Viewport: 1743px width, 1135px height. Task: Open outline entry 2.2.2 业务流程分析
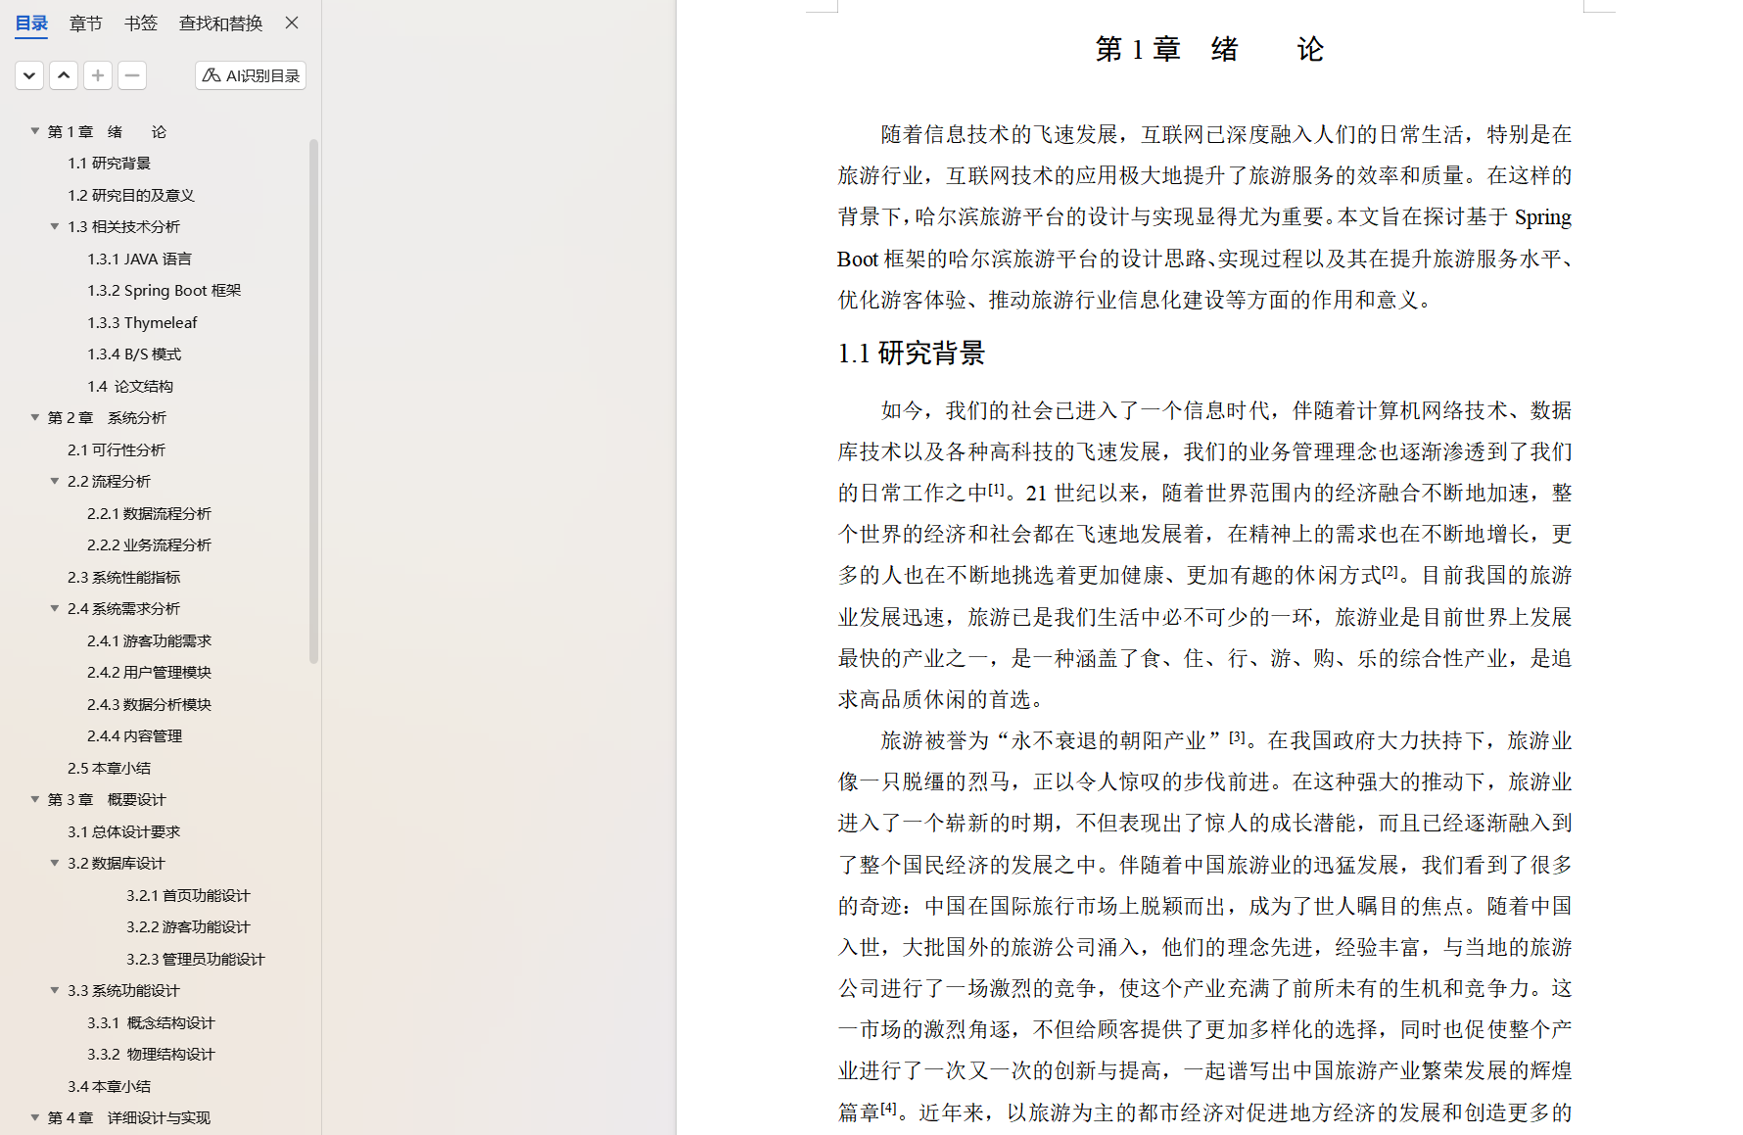coord(149,545)
